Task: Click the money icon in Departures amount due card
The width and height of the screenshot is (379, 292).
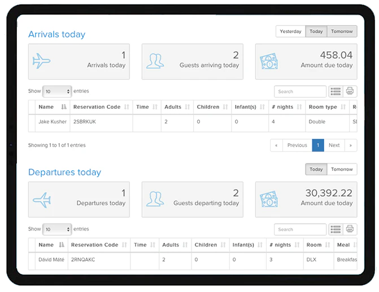Action: tap(269, 199)
